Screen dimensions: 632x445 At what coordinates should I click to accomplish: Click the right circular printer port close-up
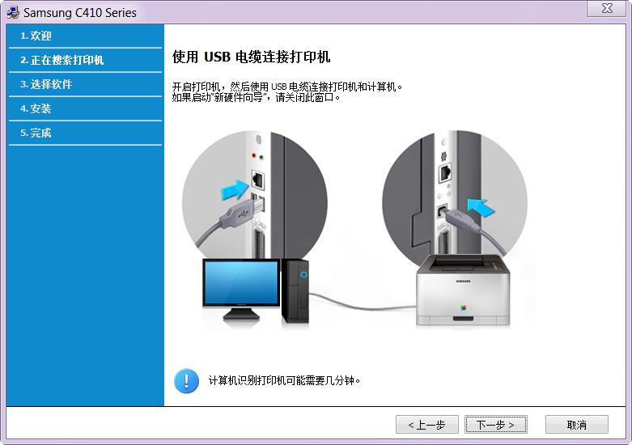[x=455, y=197]
